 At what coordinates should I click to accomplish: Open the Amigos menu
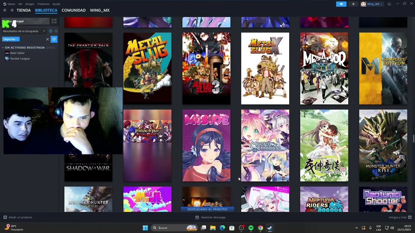(x=30, y=4)
